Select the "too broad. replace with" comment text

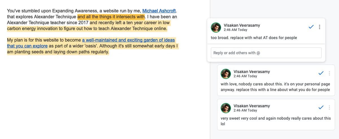254,38
